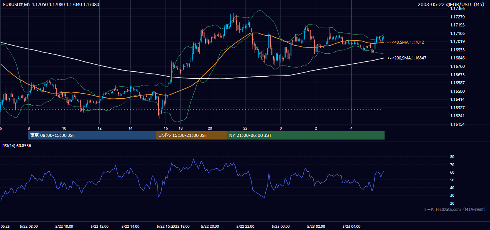Click the RSI(14) 60.8536 indicator label
490x230 pixels.
click(17, 146)
